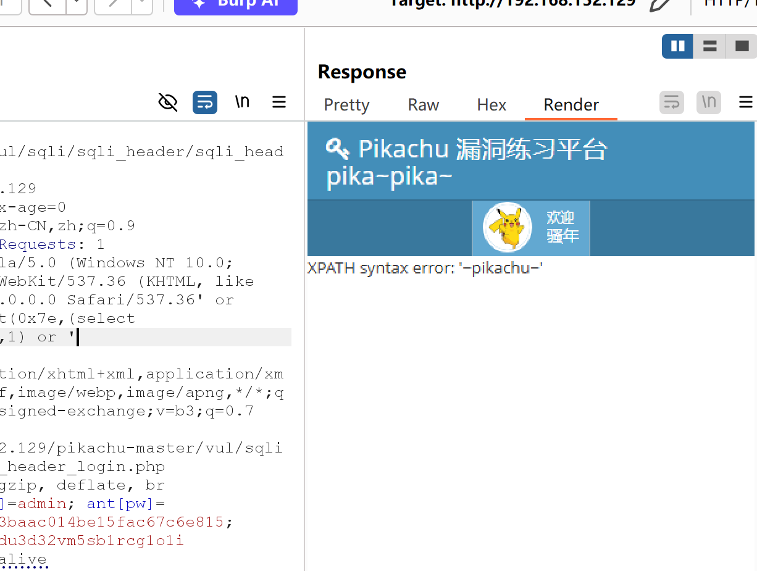Go forward to the next request in history
The width and height of the screenshot is (757, 571).
click(113, 5)
